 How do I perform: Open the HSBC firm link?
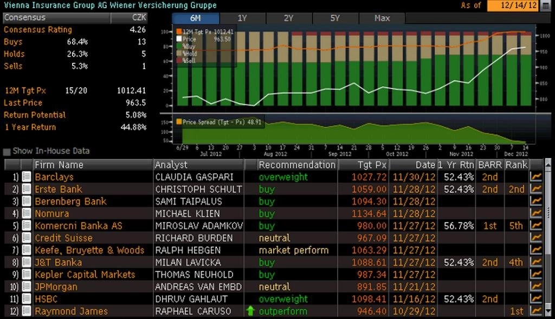pyautogui.click(x=46, y=299)
